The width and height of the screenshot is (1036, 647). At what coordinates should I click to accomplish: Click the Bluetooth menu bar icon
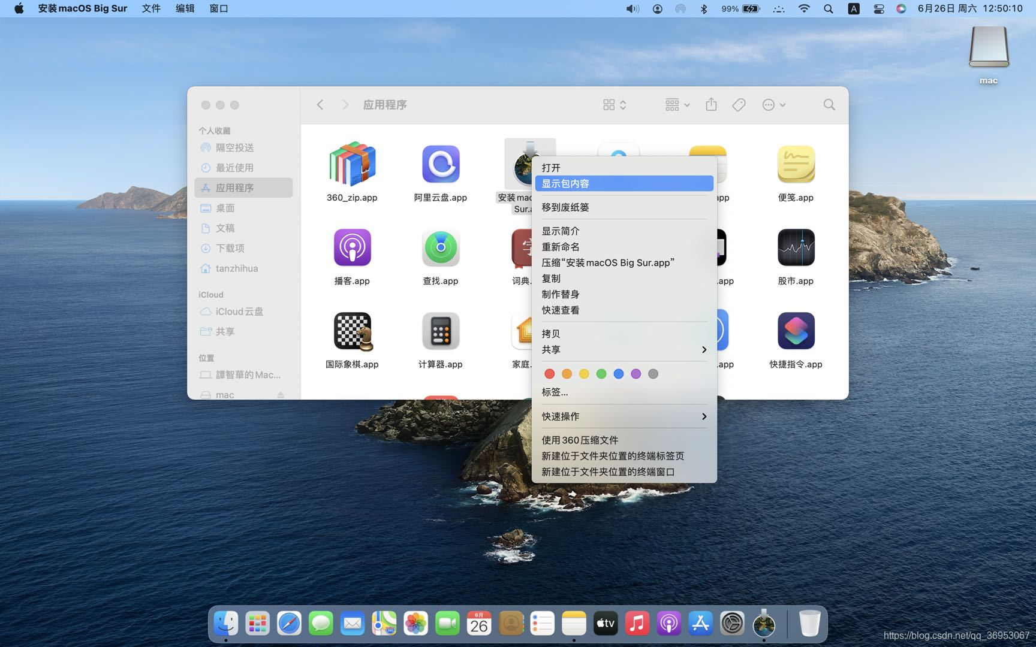click(704, 9)
